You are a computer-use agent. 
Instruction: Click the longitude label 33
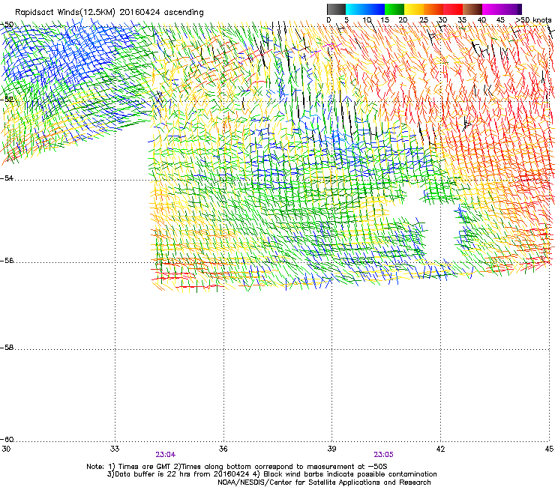(x=115, y=449)
